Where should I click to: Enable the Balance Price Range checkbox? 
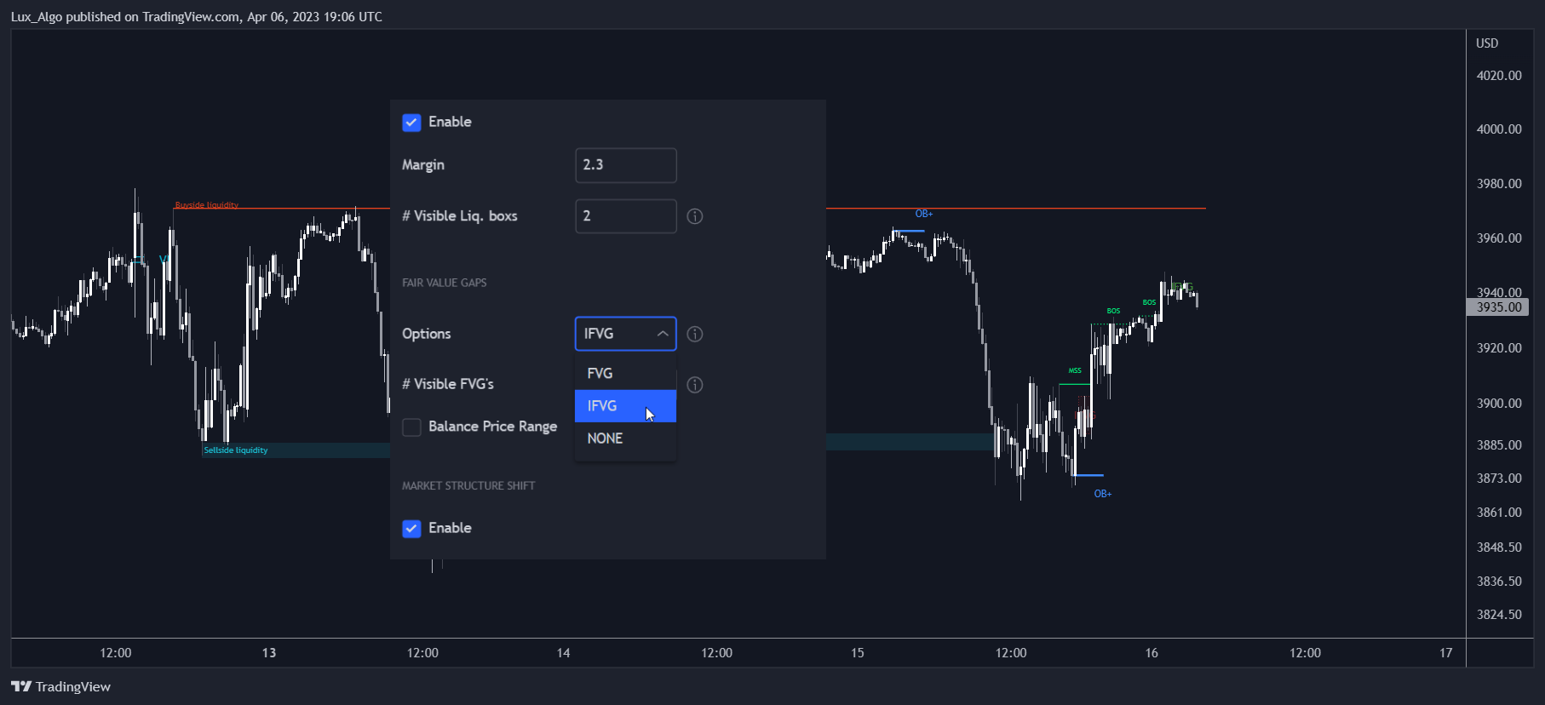[x=411, y=427]
